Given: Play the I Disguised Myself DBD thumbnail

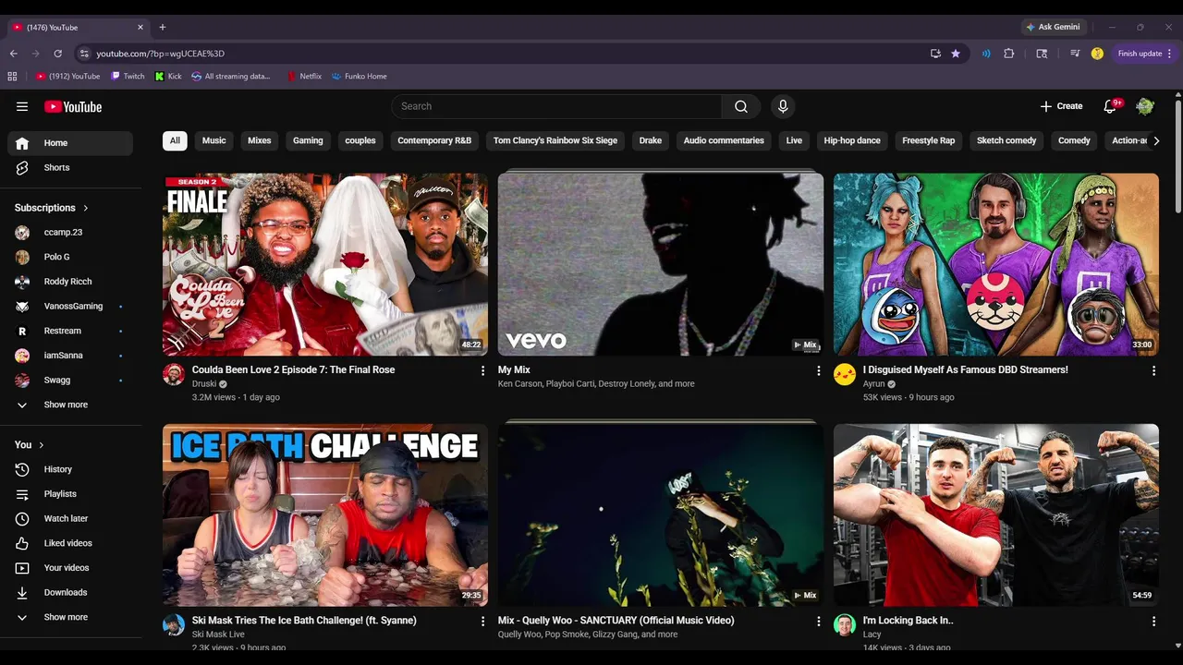Looking at the screenshot, I should (996, 264).
